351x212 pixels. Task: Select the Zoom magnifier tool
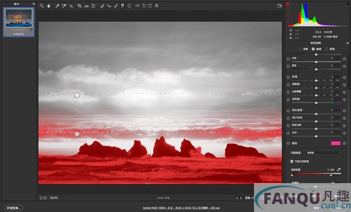(42, 6)
